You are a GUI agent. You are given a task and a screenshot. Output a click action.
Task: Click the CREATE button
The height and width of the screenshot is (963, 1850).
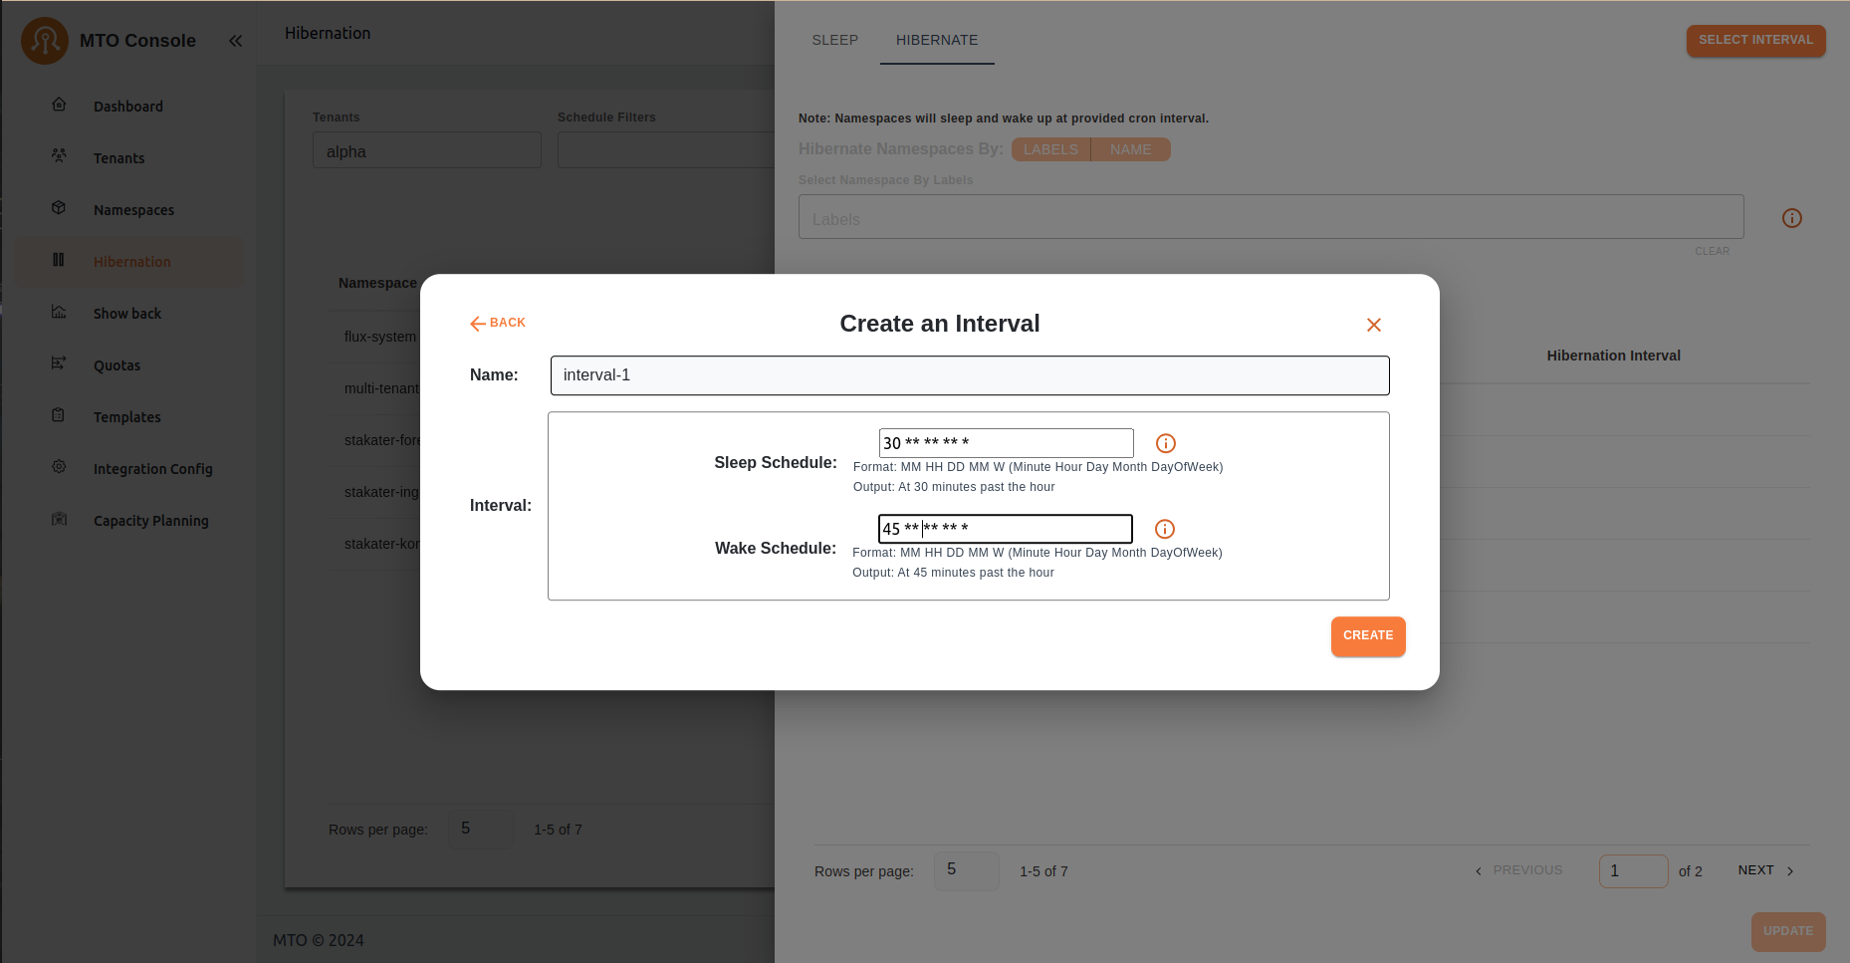coord(1367,635)
